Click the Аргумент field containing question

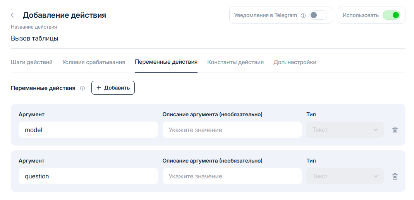88,176
